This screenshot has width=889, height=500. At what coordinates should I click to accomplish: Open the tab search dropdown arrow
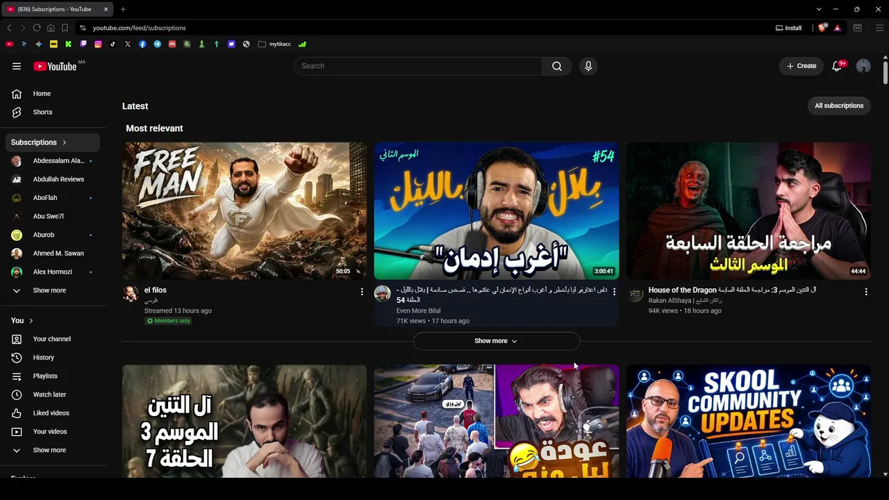819,9
